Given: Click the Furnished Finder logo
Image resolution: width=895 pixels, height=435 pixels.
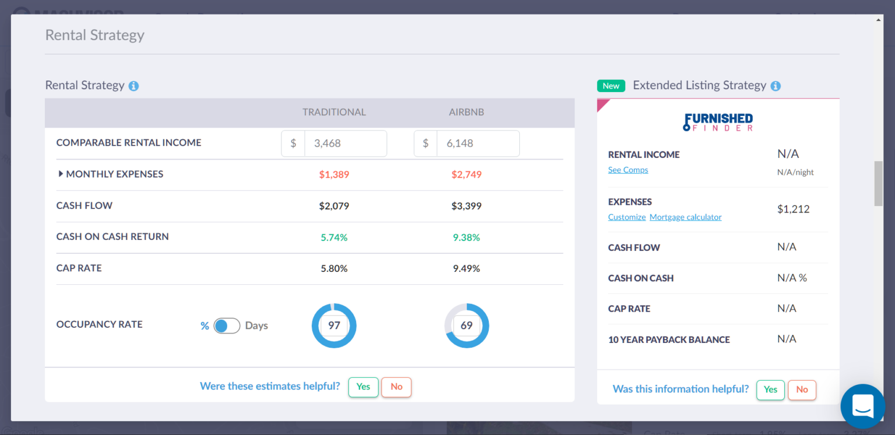Looking at the screenshot, I should 718,122.
